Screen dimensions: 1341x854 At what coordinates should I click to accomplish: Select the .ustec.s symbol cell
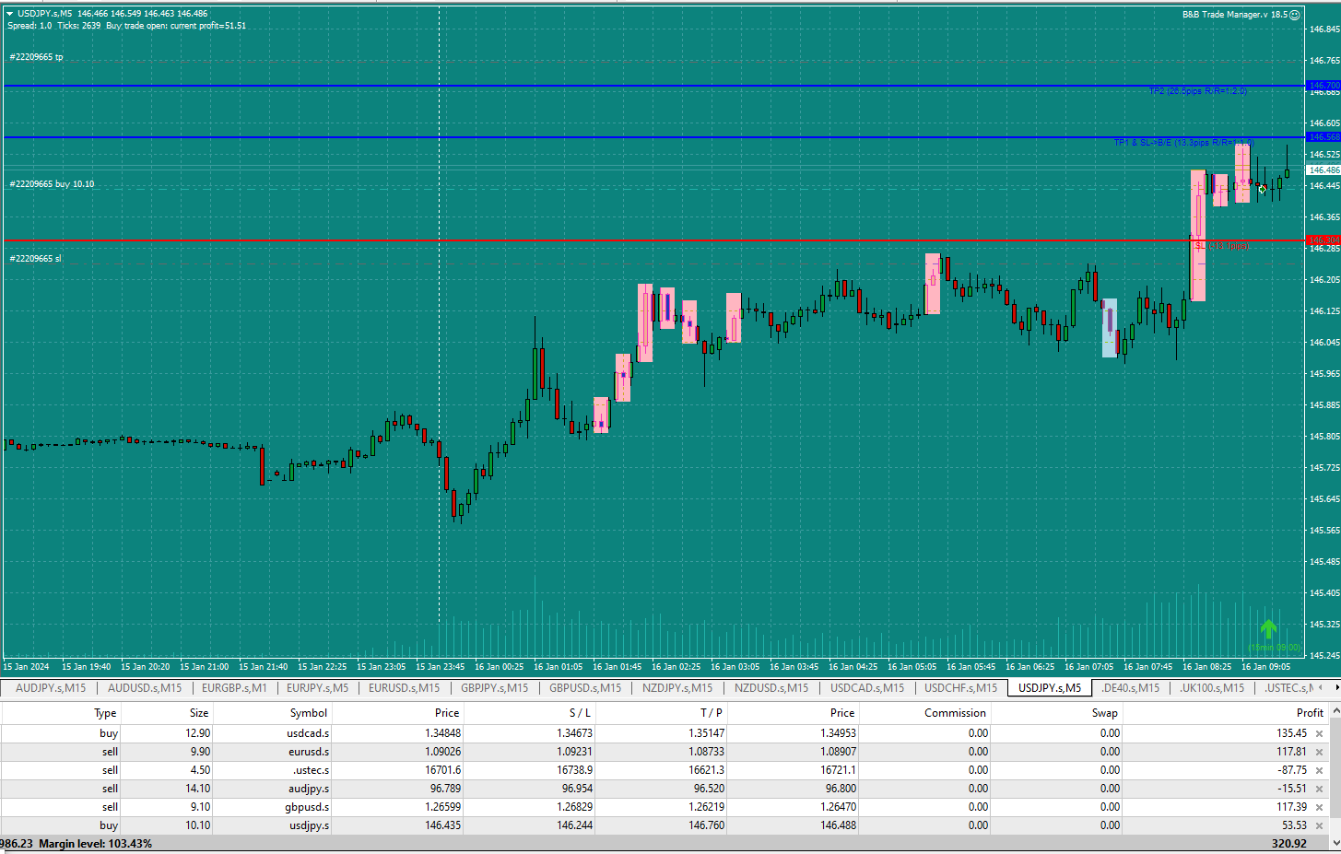[311, 771]
